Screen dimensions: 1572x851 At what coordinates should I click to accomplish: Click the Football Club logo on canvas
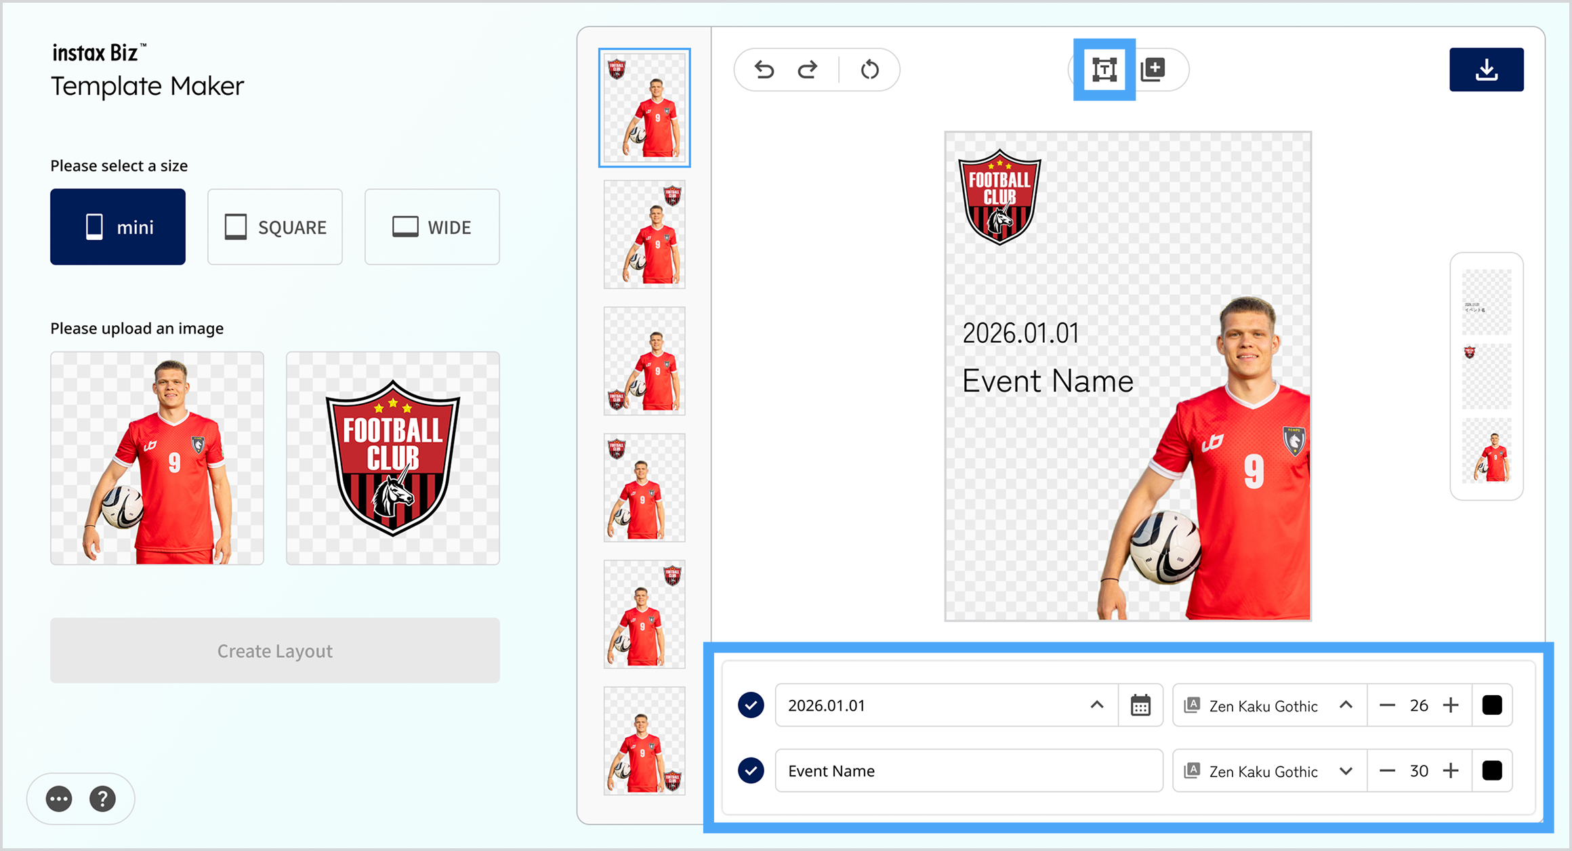coord(999,197)
